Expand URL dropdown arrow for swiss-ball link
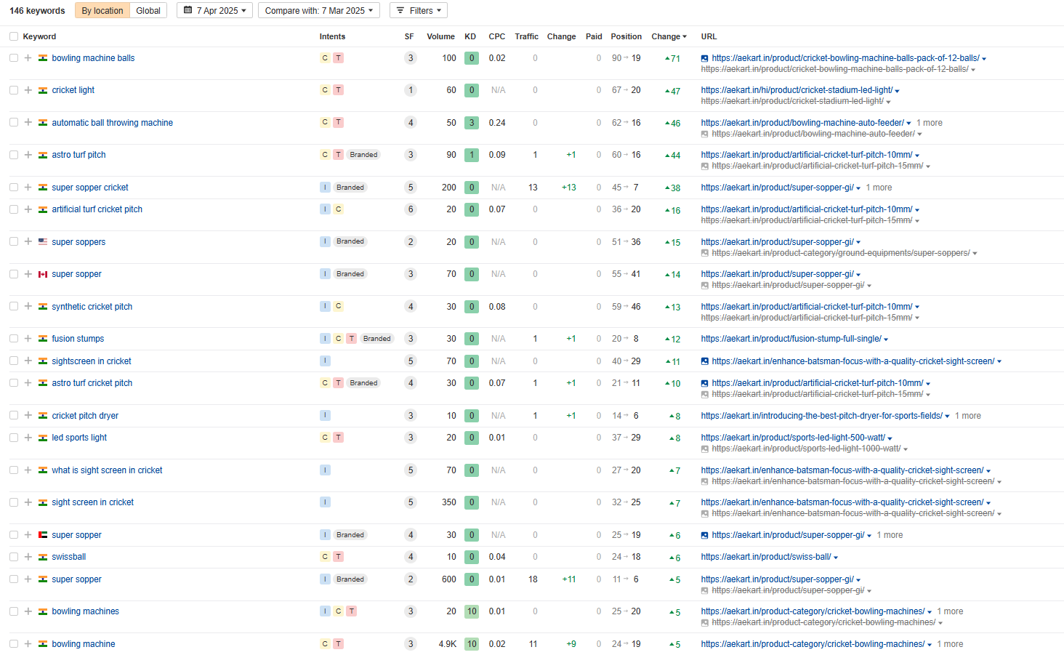The height and width of the screenshot is (655, 1064). point(836,558)
